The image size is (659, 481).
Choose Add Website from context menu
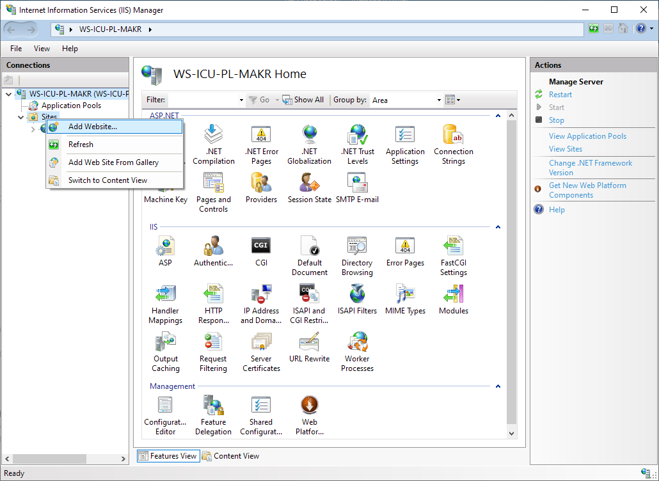pos(93,127)
